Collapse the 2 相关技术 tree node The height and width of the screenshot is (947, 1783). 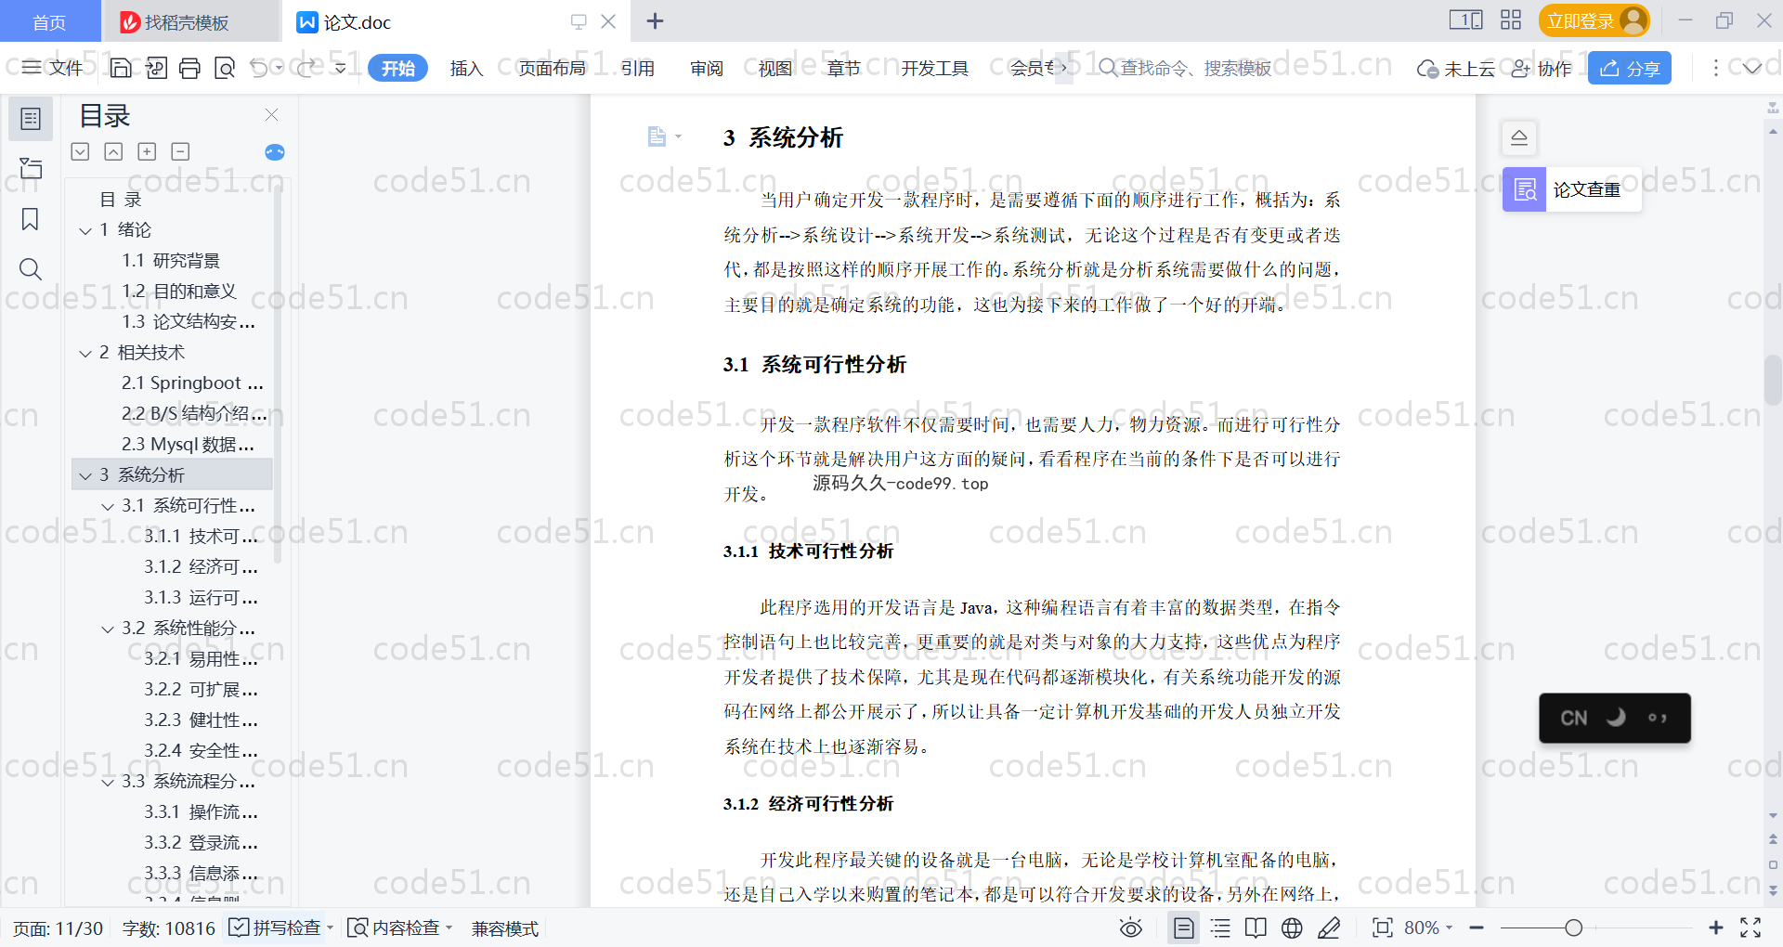85,354
